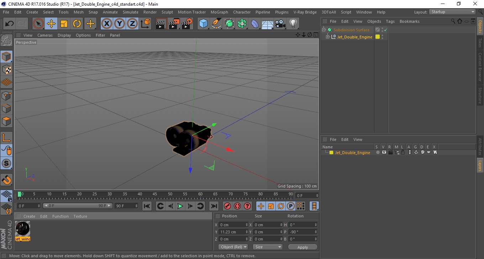This screenshot has width=484, height=259.
Task: Click the yellow layer swatch of Jet_Double_Engine object
Action: 377,37
